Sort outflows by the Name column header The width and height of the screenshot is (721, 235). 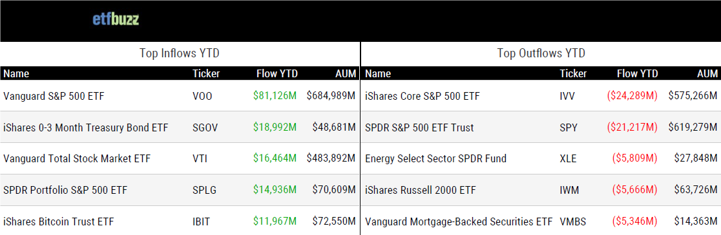click(x=378, y=74)
